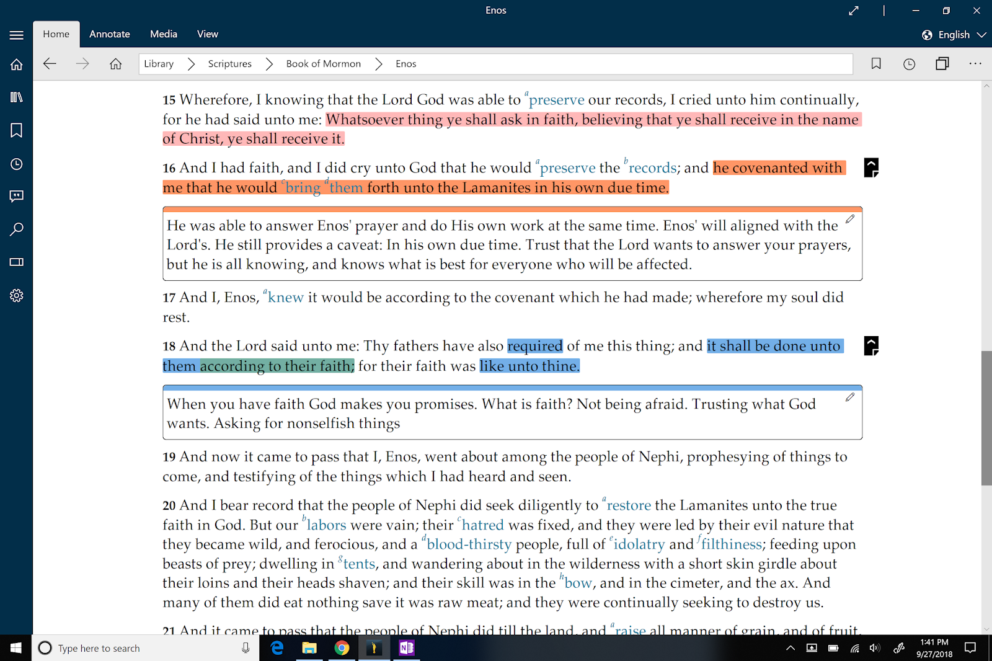This screenshot has height=661, width=992.
Task: Navigate to Book of Mormon in the breadcrumb
Action: pos(324,64)
